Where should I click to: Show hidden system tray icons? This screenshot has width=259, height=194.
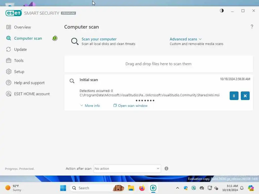click(x=177, y=188)
